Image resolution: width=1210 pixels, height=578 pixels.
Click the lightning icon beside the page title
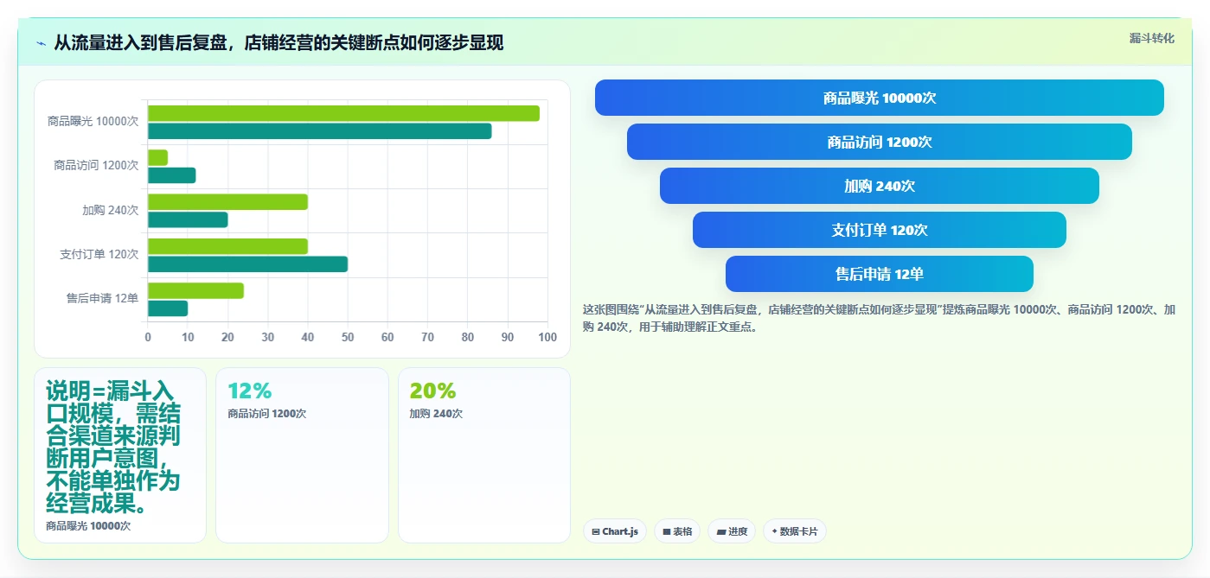point(42,43)
